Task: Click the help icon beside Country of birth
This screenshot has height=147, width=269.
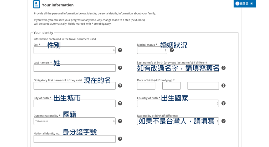Action: click(x=223, y=103)
